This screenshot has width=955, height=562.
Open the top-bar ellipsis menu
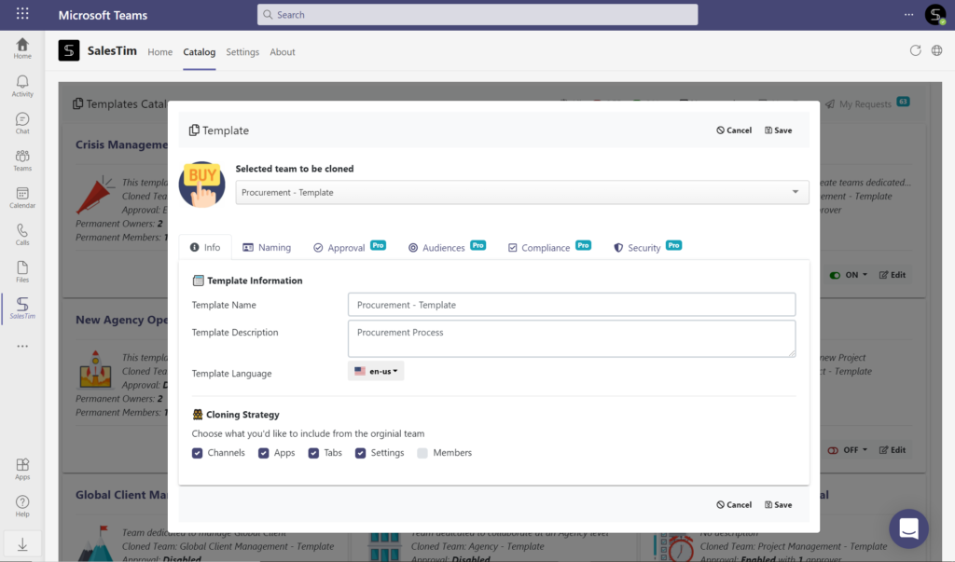pos(908,15)
